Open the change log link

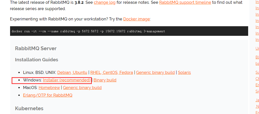(104, 3)
